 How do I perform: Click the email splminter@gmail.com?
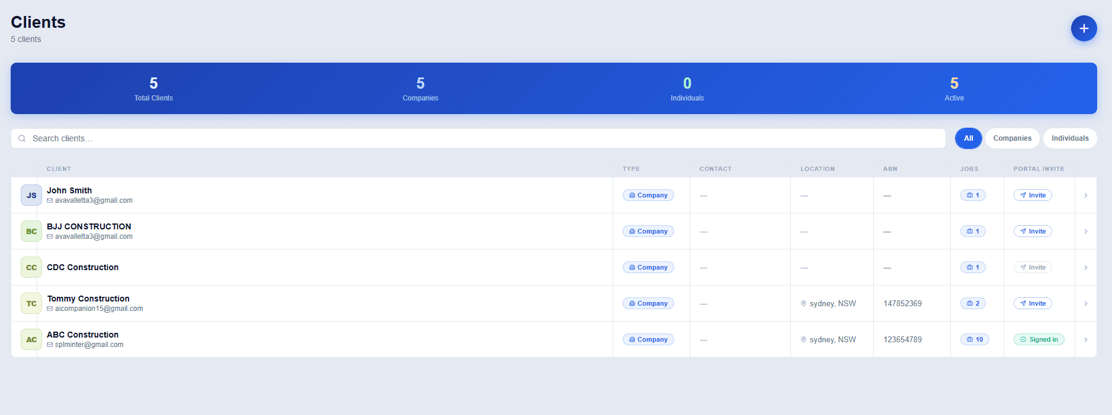tap(89, 345)
